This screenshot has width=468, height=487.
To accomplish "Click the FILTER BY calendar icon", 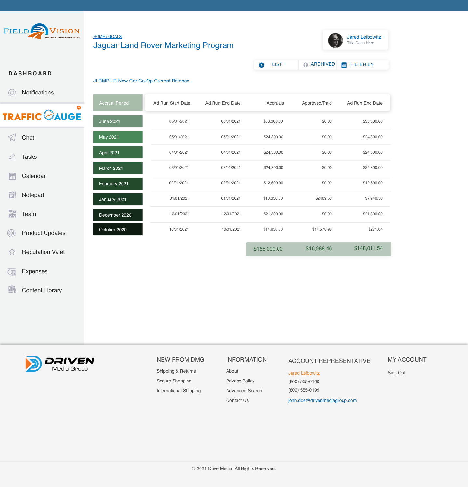I will point(344,65).
